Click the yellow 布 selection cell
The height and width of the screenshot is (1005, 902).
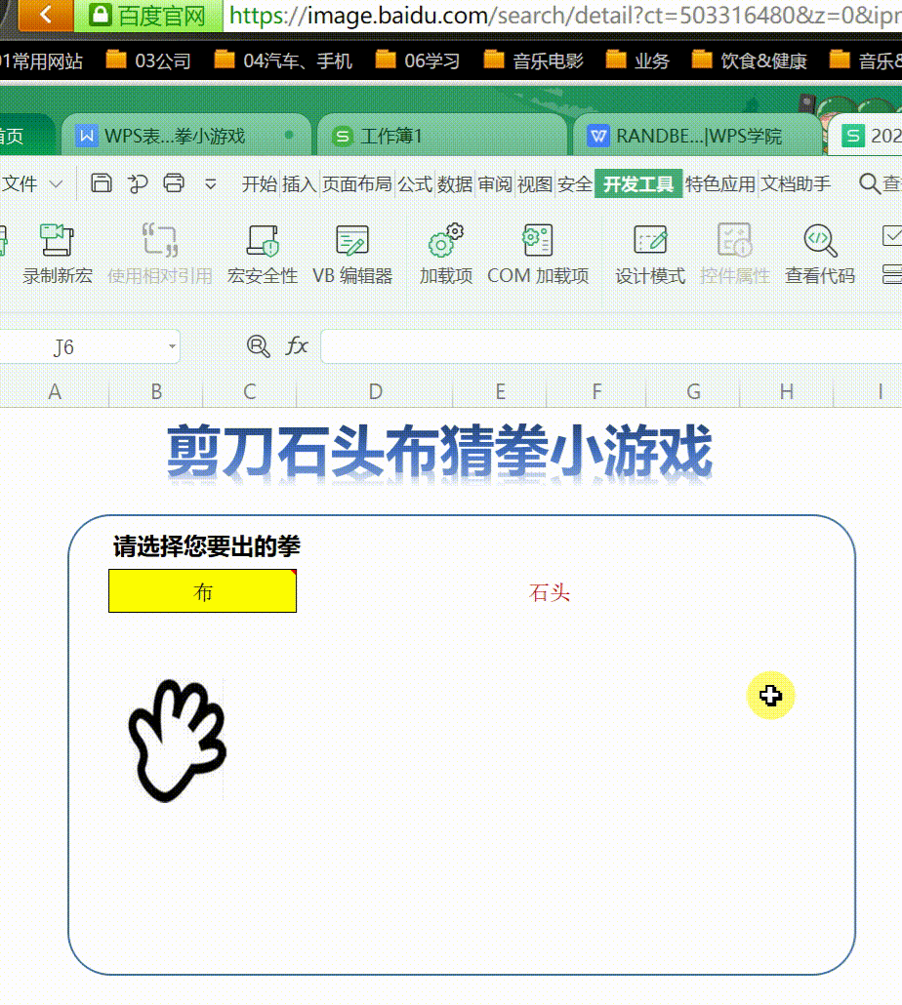pyautogui.click(x=203, y=591)
